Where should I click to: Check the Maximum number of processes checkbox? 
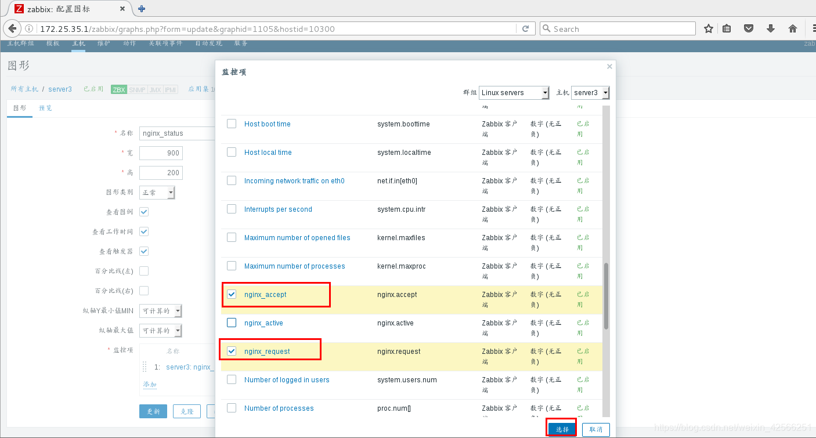pyautogui.click(x=232, y=266)
